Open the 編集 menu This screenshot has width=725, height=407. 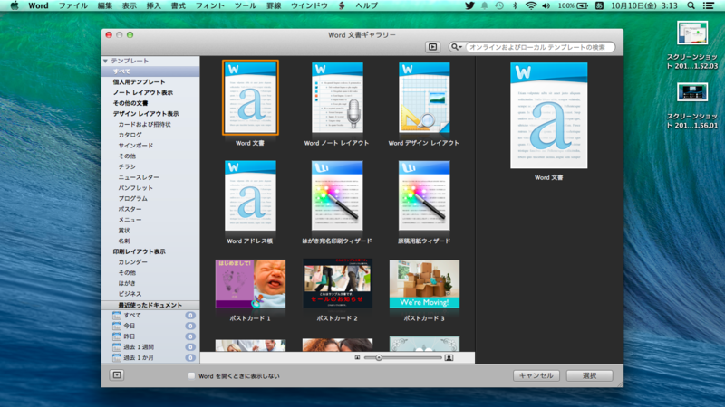[x=105, y=5]
